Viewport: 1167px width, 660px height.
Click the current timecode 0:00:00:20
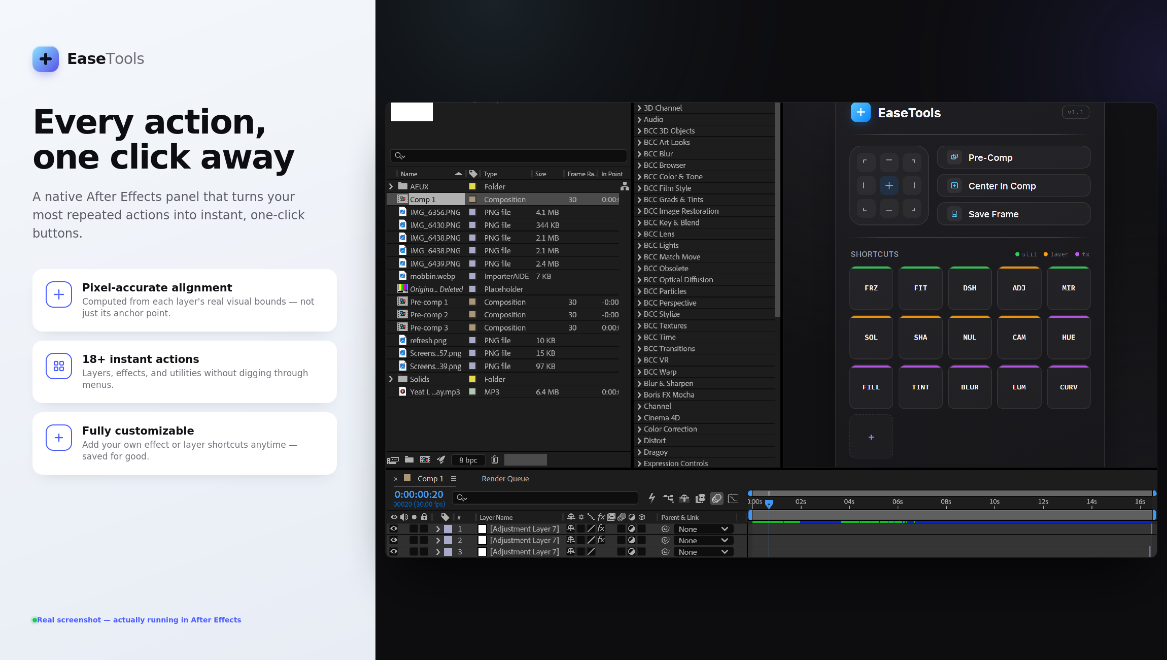pyautogui.click(x=419, y=494)
